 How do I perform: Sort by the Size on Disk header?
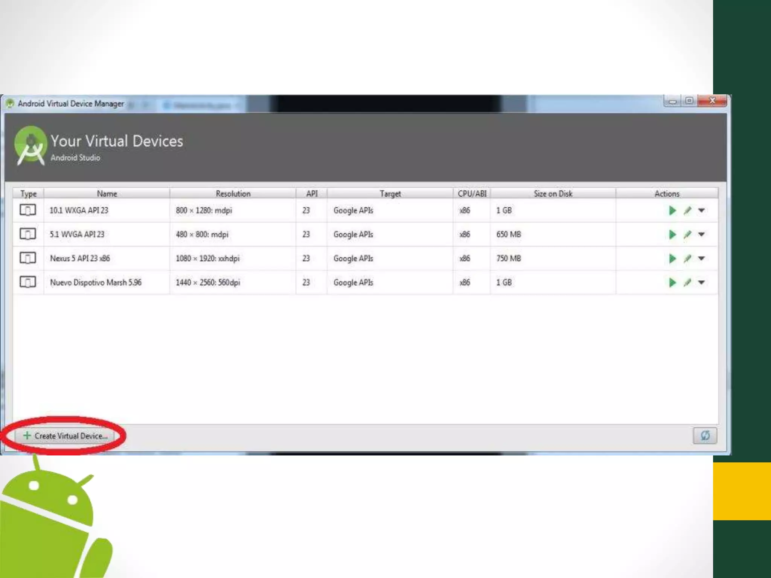coord(553,193)
